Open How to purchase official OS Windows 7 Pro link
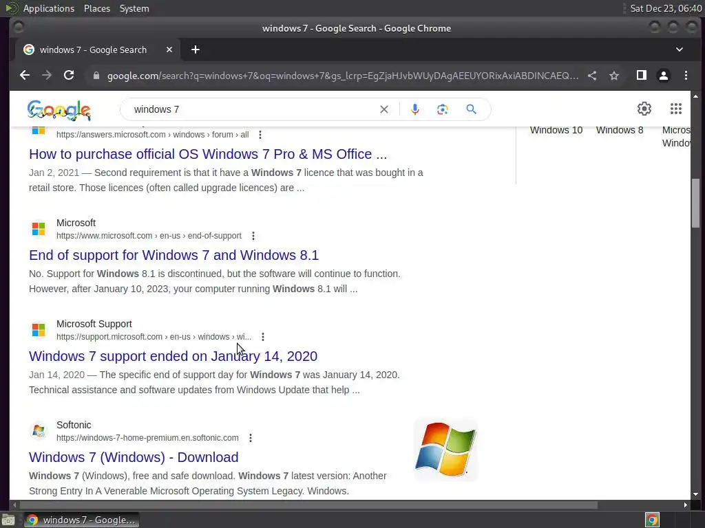Image resolution: width=705 pixels, height=528 pixels. click(x=208, y=154)
